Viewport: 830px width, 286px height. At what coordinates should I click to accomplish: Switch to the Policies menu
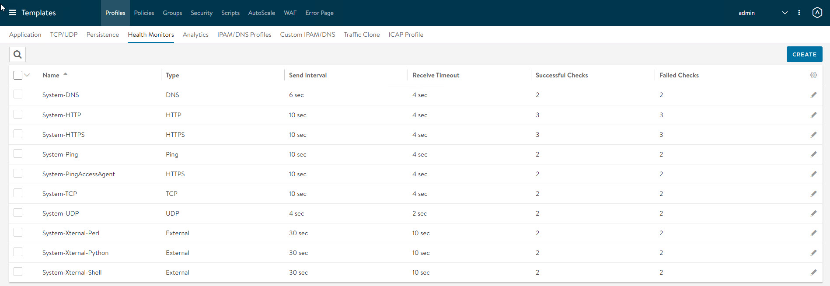pos(144,13)
